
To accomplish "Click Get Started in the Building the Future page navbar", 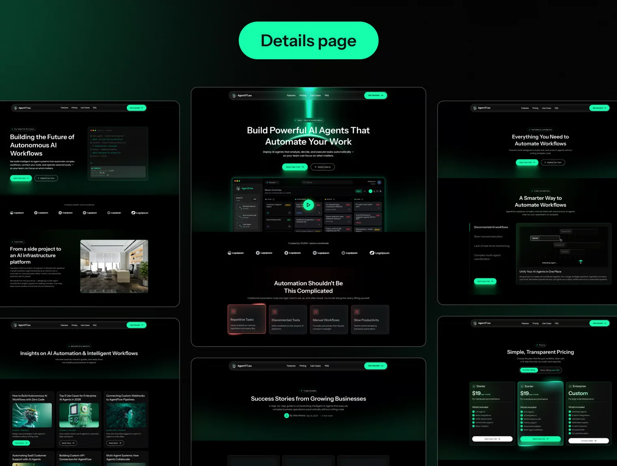I will pos(136,108).
